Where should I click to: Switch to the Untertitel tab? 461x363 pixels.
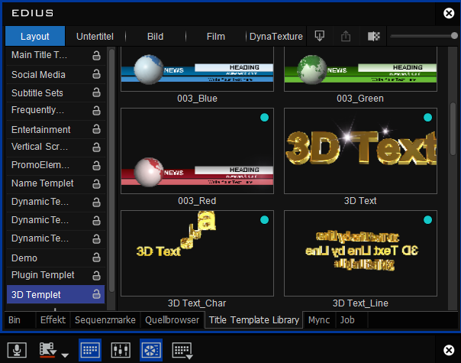pyautogui.click(x=95, y=36)
